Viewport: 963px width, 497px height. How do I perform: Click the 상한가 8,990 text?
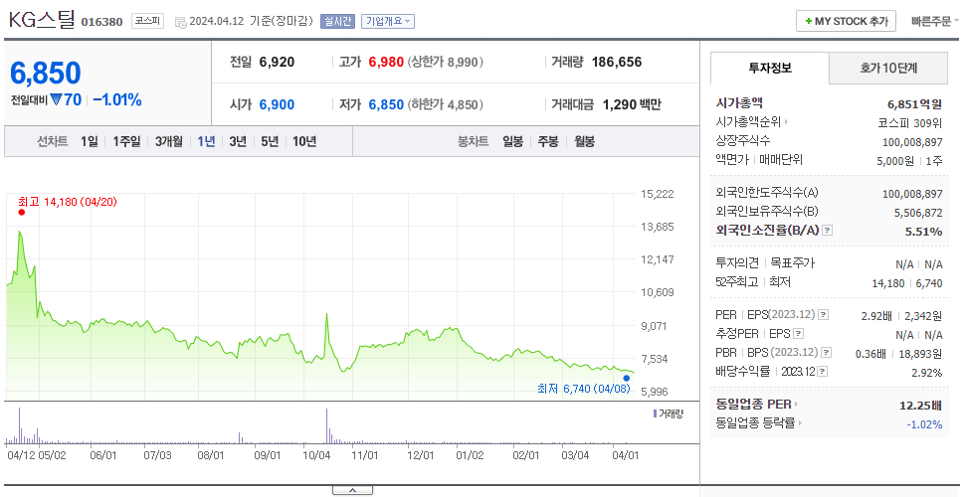[x=445, y=62]
